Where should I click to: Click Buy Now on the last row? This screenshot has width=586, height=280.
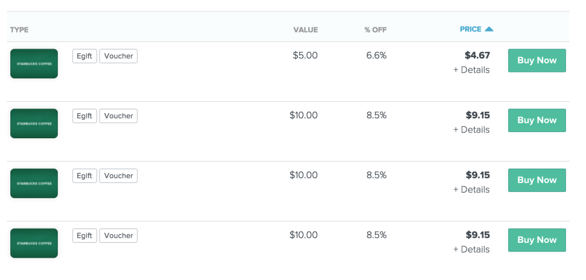[537, 240]
